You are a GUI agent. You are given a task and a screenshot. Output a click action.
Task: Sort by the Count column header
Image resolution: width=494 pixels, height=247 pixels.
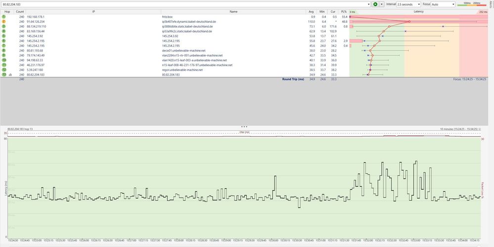click(x=20, y=12)
